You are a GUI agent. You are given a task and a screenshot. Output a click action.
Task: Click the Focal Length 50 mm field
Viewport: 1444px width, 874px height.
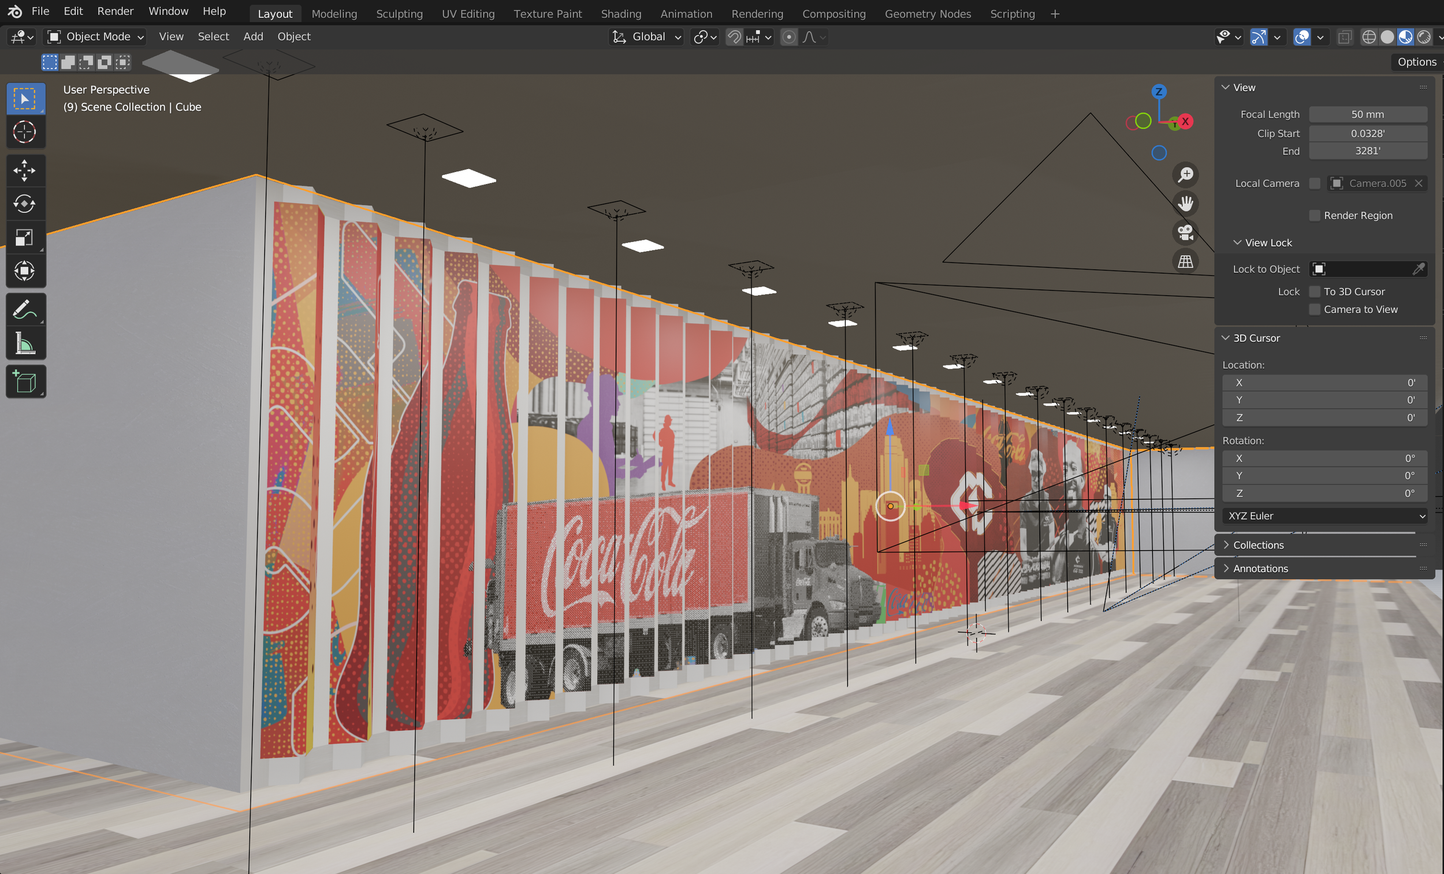click(x=1368, y=114)
